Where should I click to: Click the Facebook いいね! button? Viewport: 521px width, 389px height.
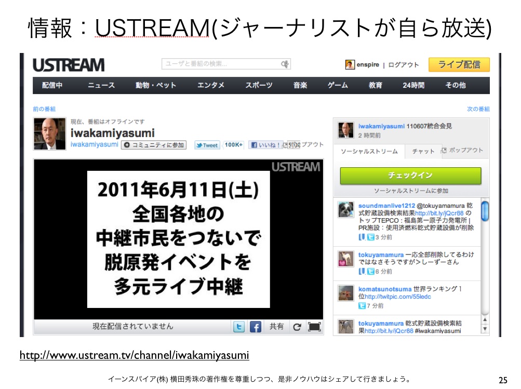266,145
